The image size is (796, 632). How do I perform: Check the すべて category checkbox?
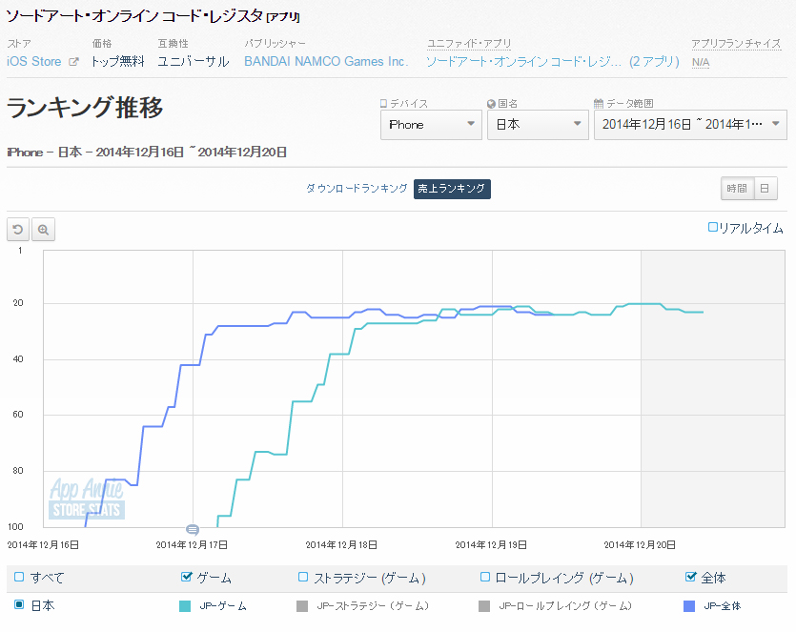19,577
